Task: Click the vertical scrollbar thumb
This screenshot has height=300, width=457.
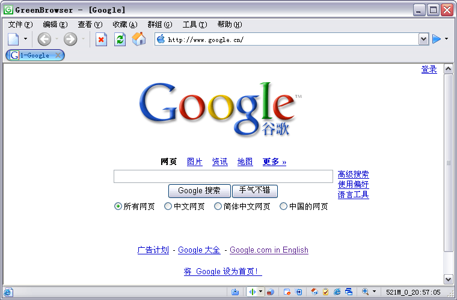Action: (x=448, y=163)
